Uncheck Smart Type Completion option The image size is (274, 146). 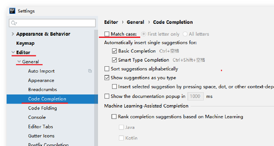click(x=114, y=60)
